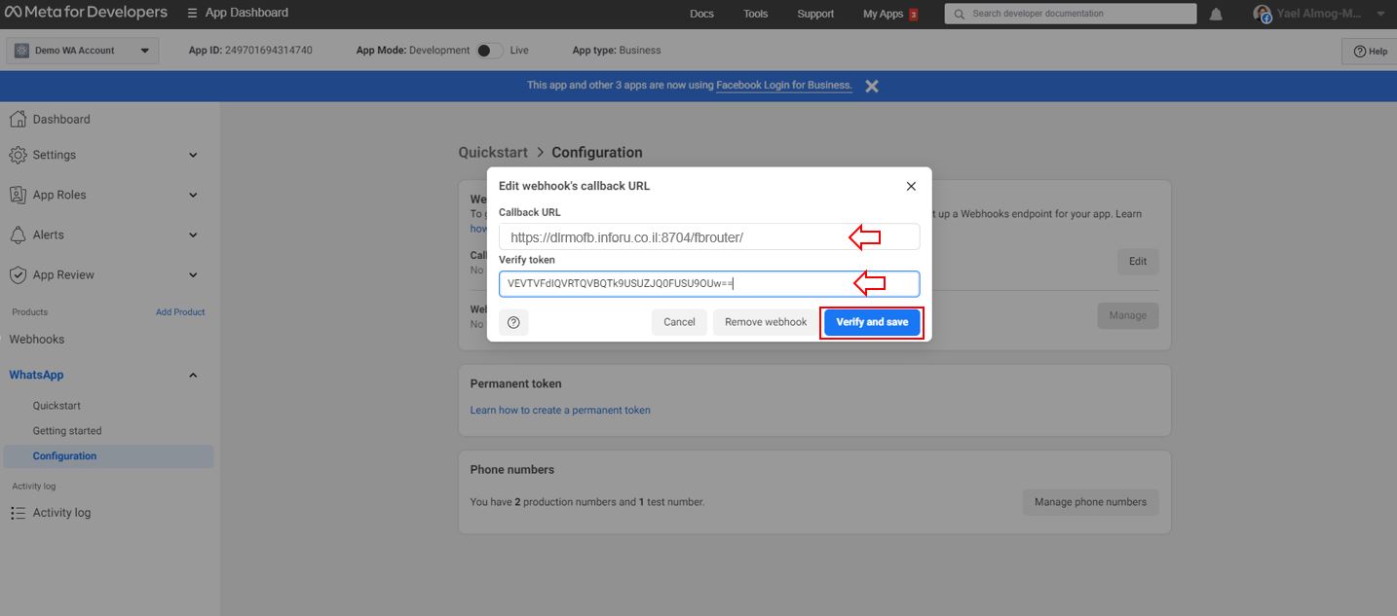Open the Support menu
Screen dimensions: 1397x616
[815, 14]
